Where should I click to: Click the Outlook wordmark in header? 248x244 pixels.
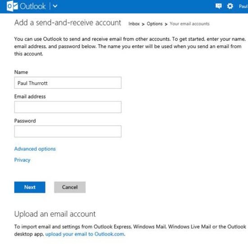[33, 6]
